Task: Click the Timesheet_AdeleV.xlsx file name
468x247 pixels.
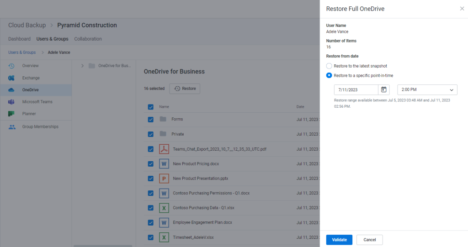Action: pos(193,237)
